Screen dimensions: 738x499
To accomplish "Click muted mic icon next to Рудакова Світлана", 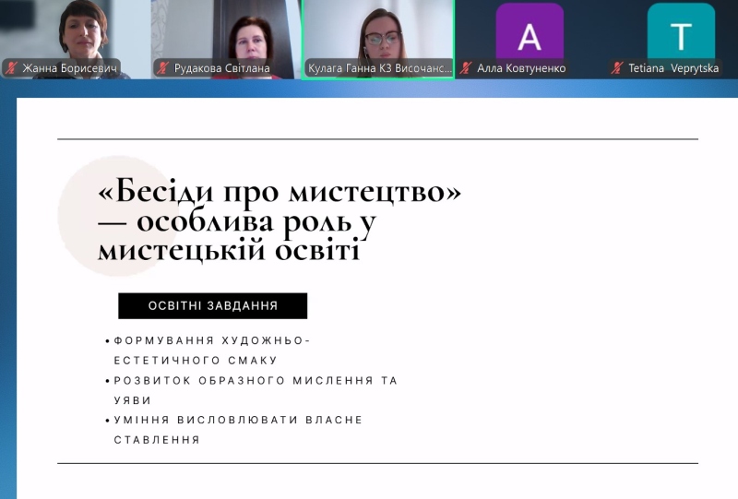I will click(163, 68).
